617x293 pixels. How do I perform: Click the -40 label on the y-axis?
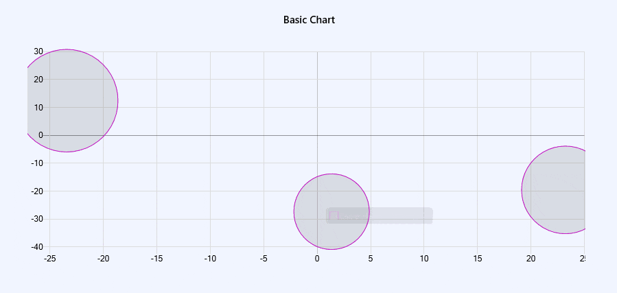[37, 247]
